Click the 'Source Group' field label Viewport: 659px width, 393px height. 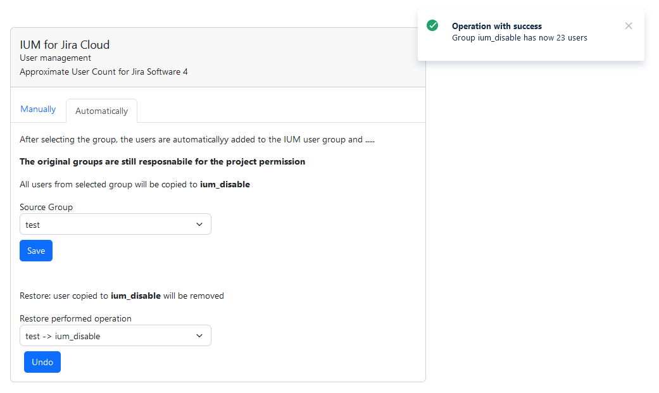click(46, 207)
